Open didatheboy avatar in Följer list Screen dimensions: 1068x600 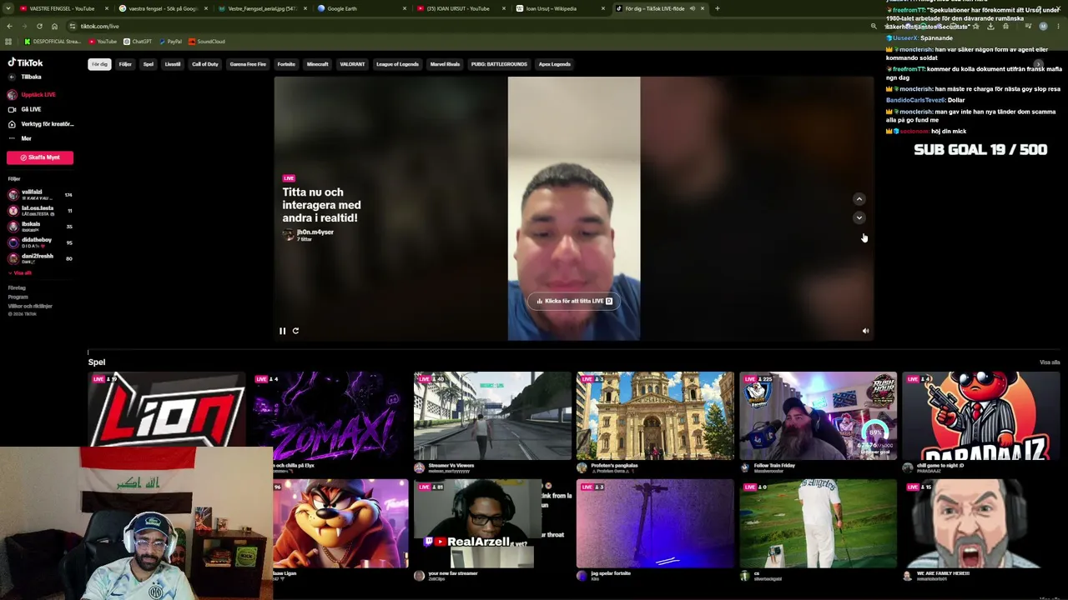[13, 242]
